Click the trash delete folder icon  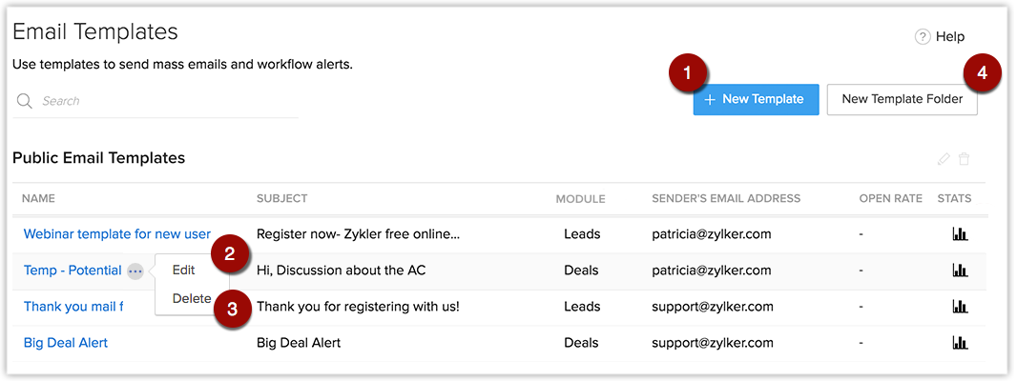tap(965, 159)
